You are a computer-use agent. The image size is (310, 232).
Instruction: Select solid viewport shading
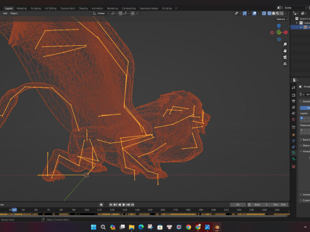click(x=273, y=14)
